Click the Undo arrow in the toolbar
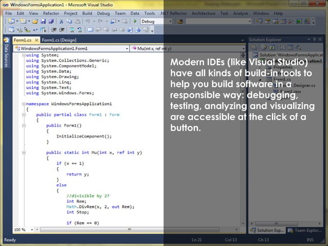Viewport: 328px width, 246px height. (88, 22)
